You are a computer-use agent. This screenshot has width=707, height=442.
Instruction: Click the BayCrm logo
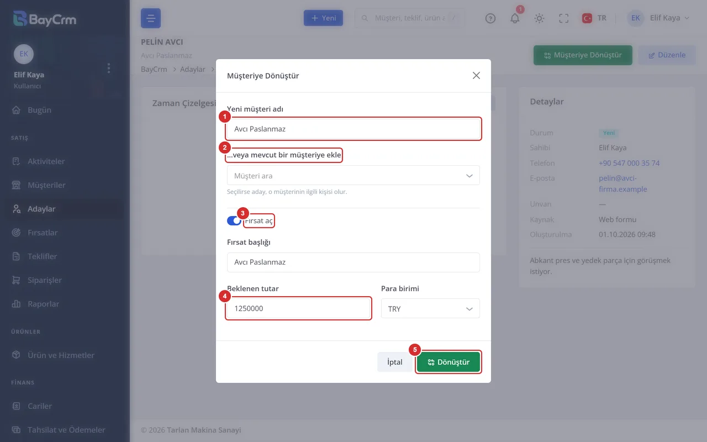coord(44,19)
